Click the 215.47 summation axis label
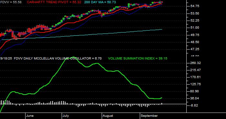The height and width of the screenshot is (119, 226). tap(195, 70)
